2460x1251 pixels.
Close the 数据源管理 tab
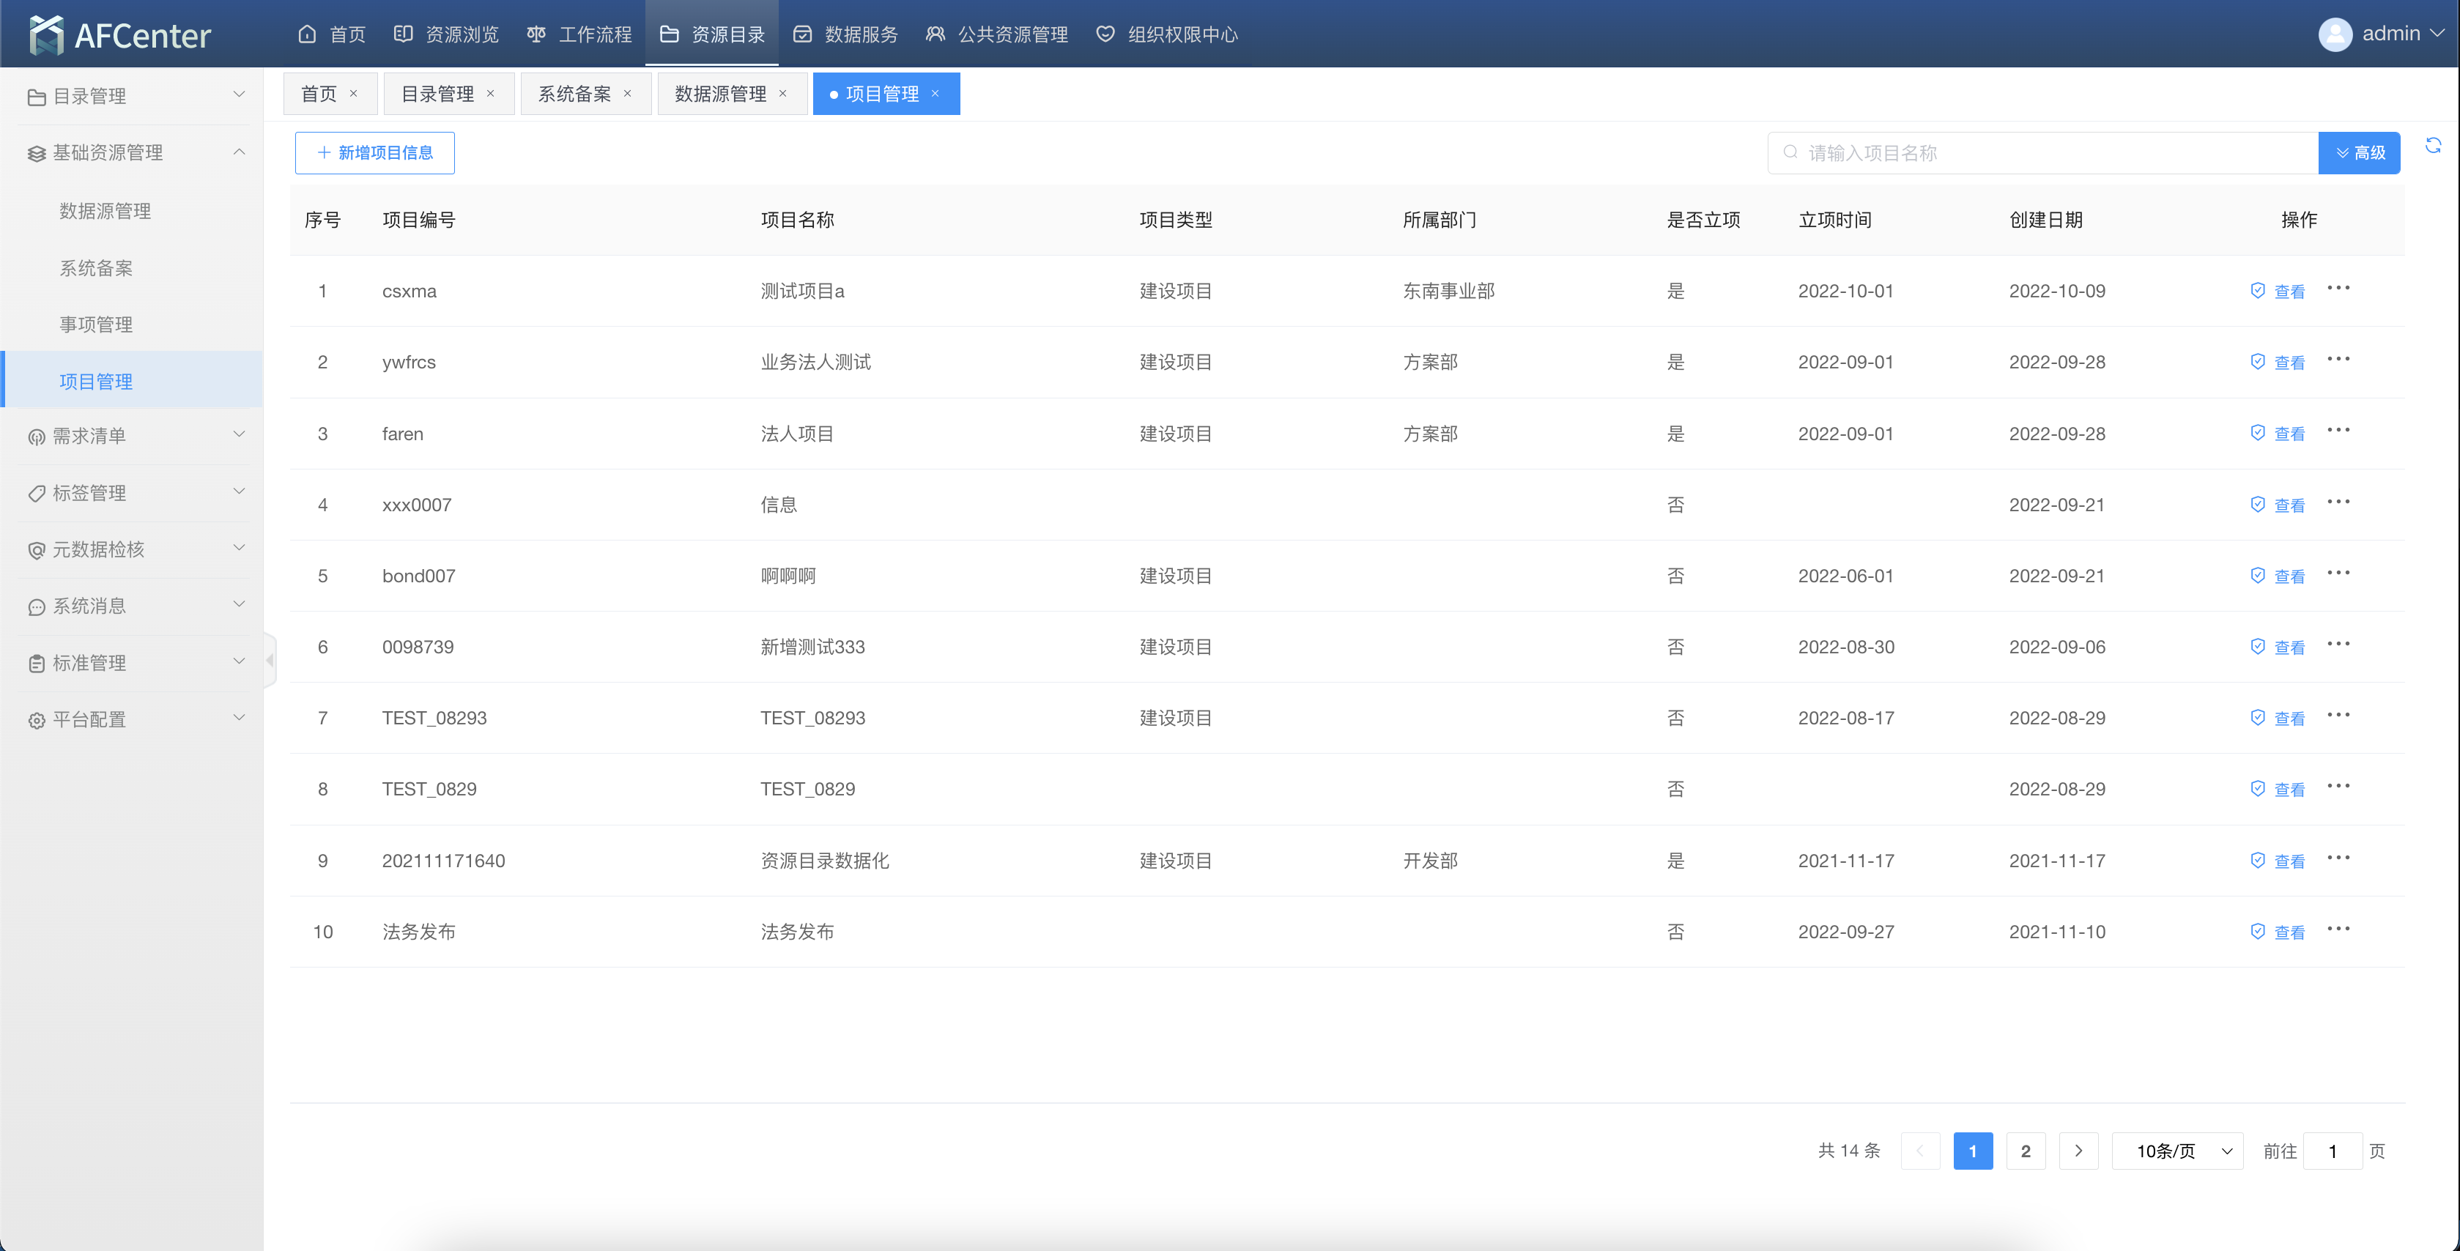click(x=783, y=94)
